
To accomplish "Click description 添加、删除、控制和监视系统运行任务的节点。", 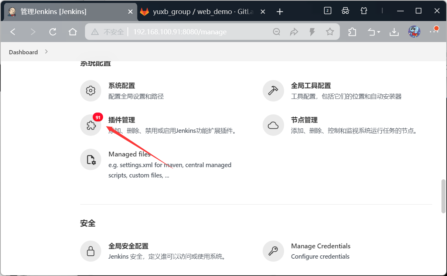I will (354, 131).
